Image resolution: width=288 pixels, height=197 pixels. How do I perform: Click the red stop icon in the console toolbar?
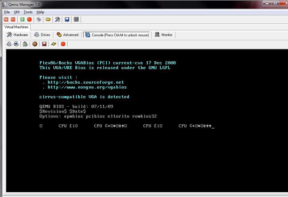point(63,44)
